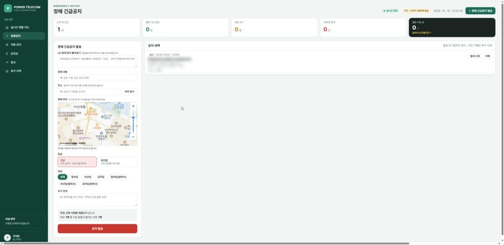
Task: Click the history icon beside 복구 이력
Action: click(x=7, y=71)
